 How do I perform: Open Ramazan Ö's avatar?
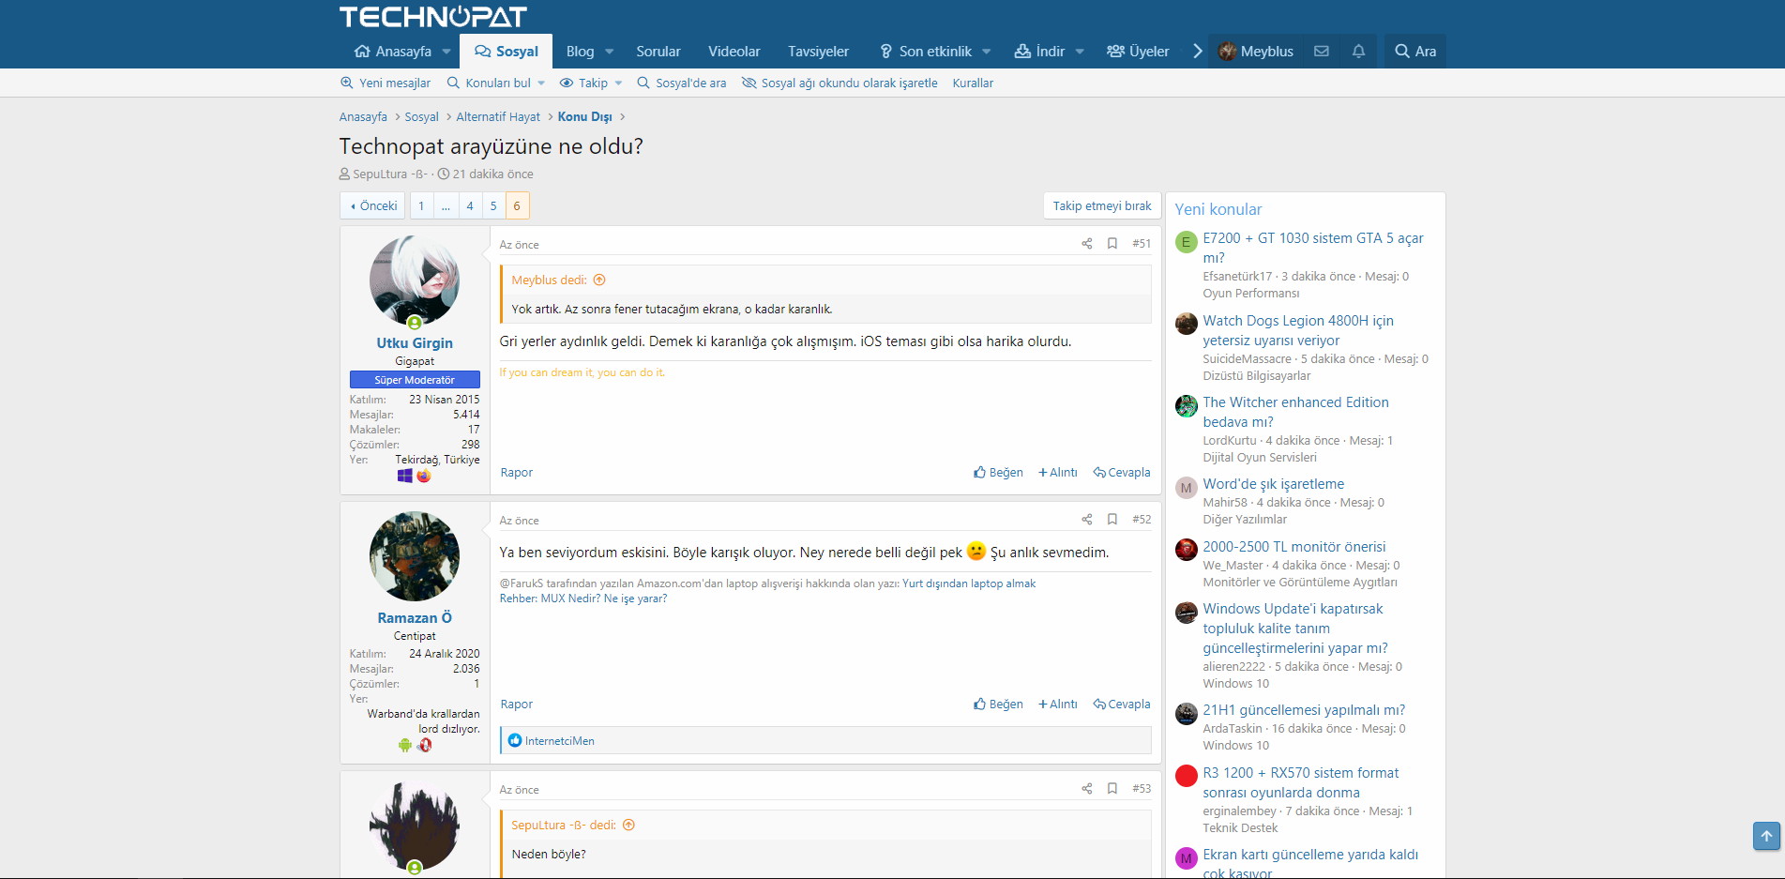[x=415, y=556]
